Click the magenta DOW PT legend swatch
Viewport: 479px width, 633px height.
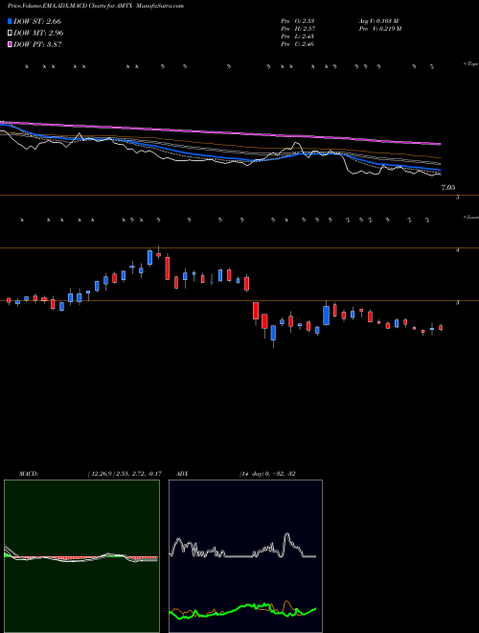(11, 44)
